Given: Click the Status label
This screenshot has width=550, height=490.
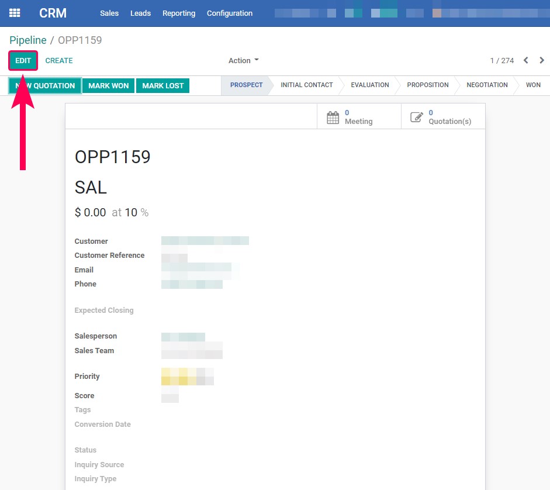Looking at the screenshot, I should click(85, 450).
